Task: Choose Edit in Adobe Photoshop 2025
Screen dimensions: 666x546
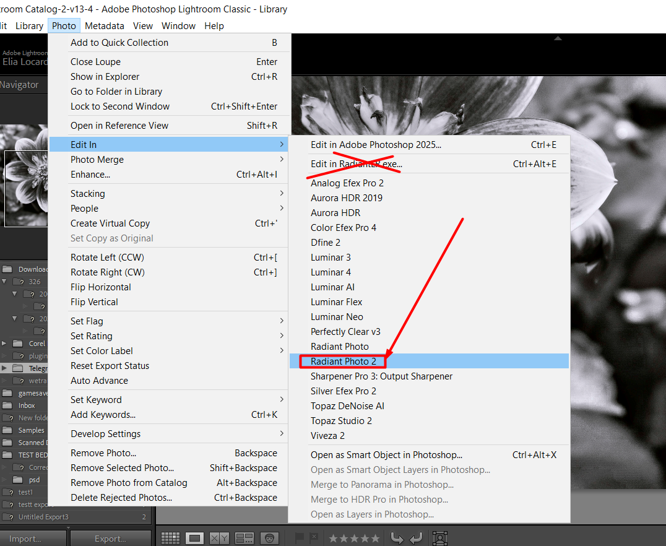Action: (429, 144)
